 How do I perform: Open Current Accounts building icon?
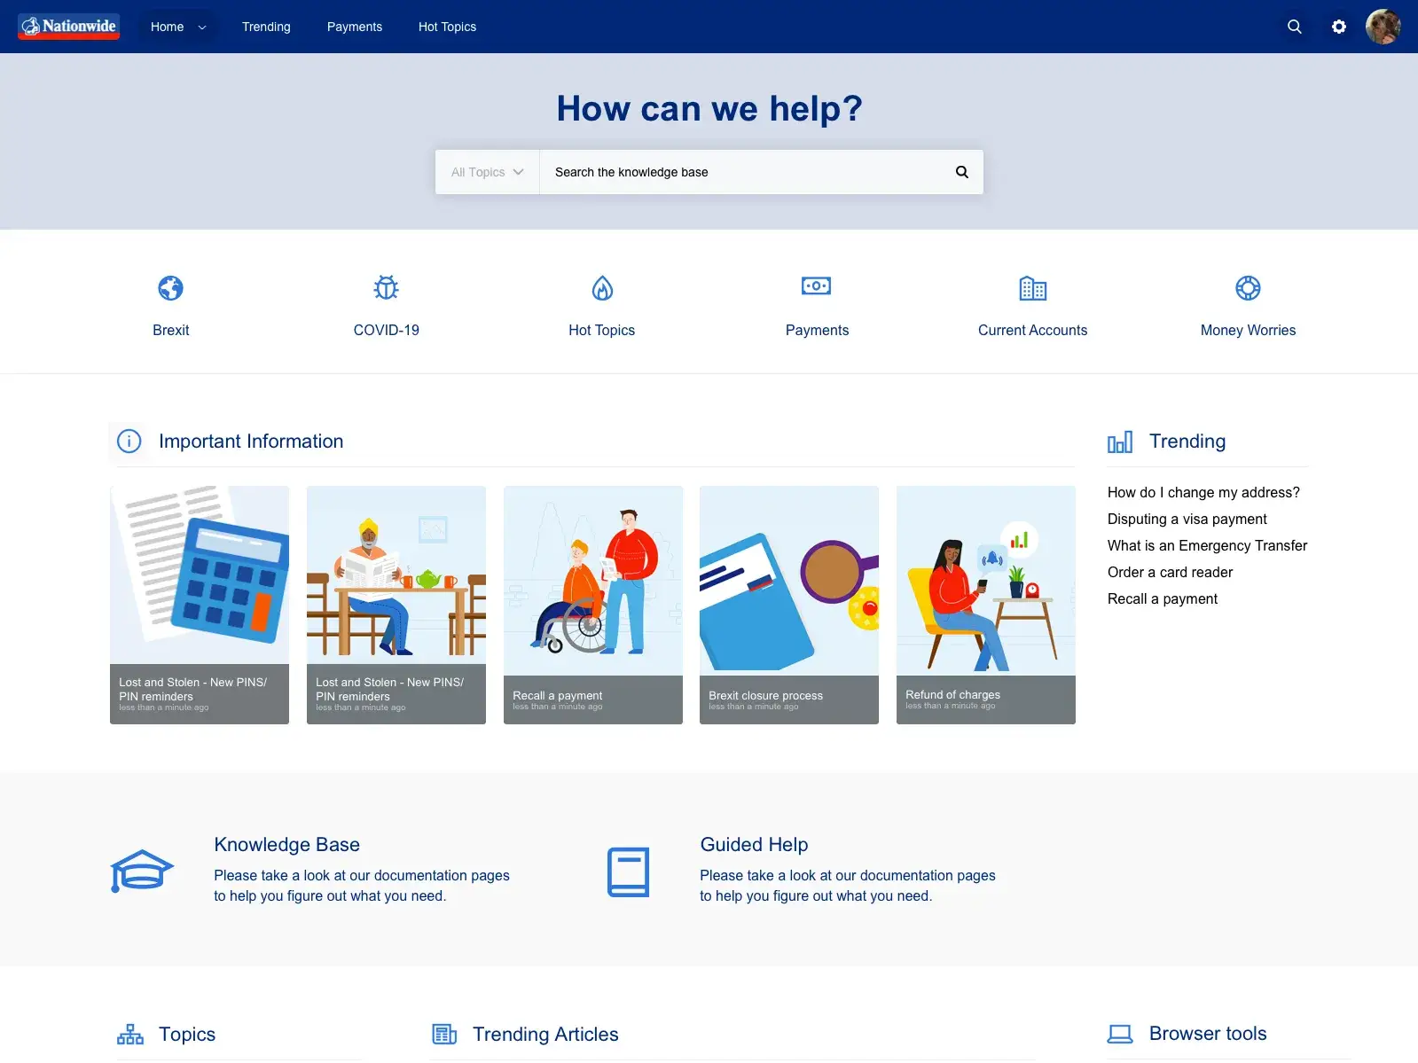1032,288
